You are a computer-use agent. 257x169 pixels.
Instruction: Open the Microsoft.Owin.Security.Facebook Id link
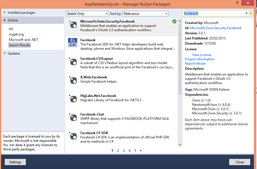pos(216,28)
